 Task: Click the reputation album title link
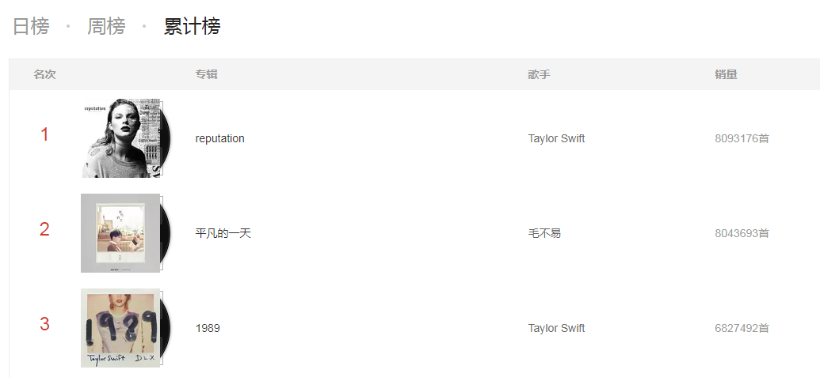coord(219,138)
